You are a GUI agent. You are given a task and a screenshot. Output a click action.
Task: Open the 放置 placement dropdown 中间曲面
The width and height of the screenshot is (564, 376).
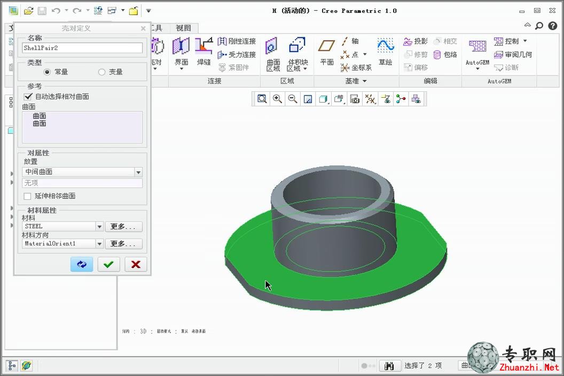point(138,173)
